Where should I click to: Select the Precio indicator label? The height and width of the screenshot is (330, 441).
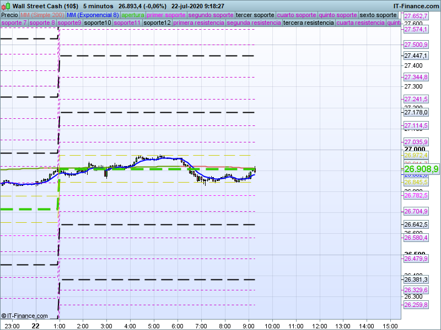click(x=9, y=15)
